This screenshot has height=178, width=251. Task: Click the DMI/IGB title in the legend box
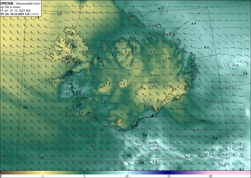click(7, 4)
